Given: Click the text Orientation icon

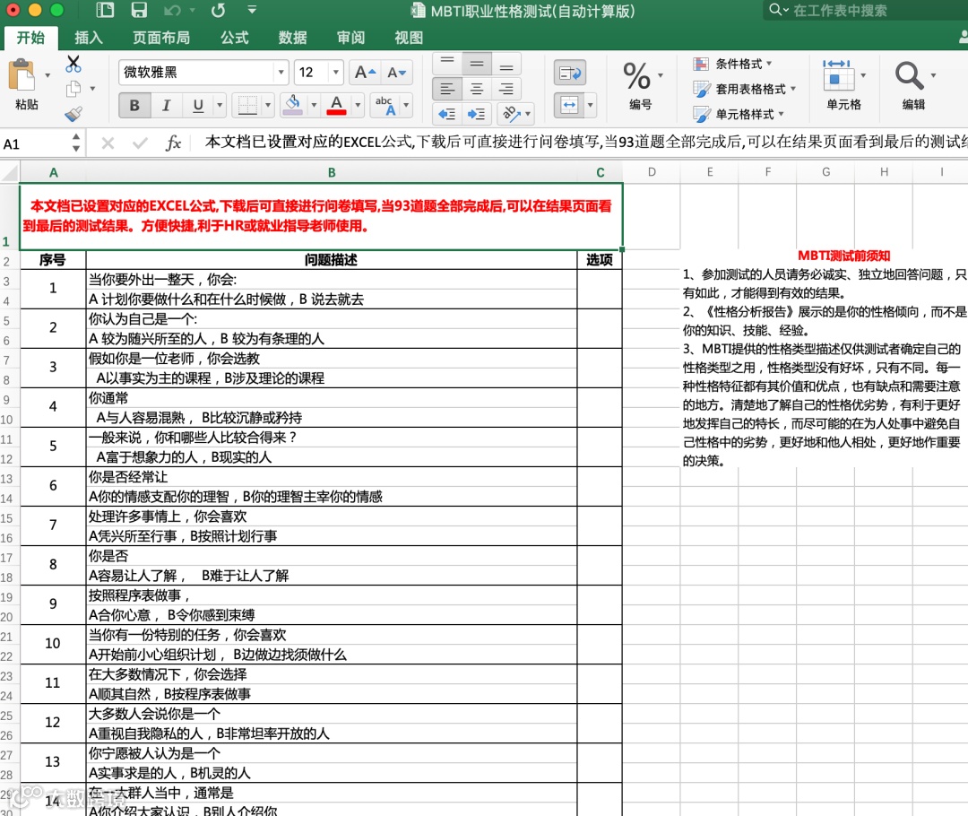Looking at the screenshot, I should click(x=512, y=114).
